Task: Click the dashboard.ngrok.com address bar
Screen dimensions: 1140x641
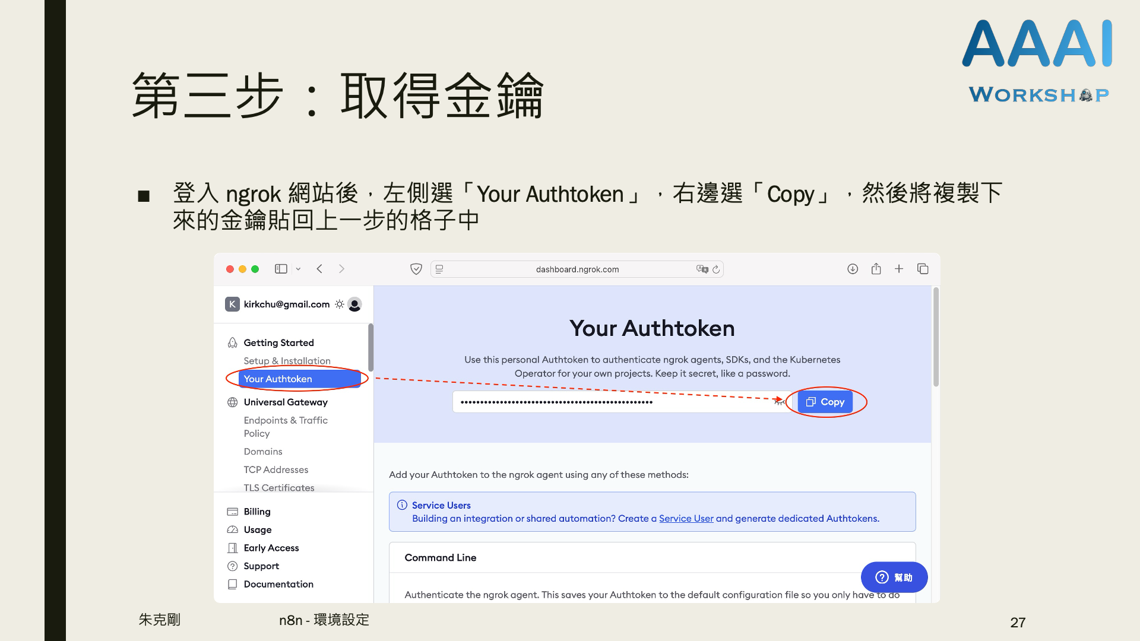Action: pos(577,269)
